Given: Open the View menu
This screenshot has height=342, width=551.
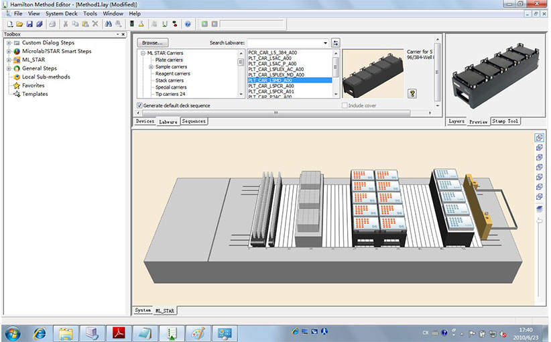Looking at the screenshot, I should (x=34, y=13).
